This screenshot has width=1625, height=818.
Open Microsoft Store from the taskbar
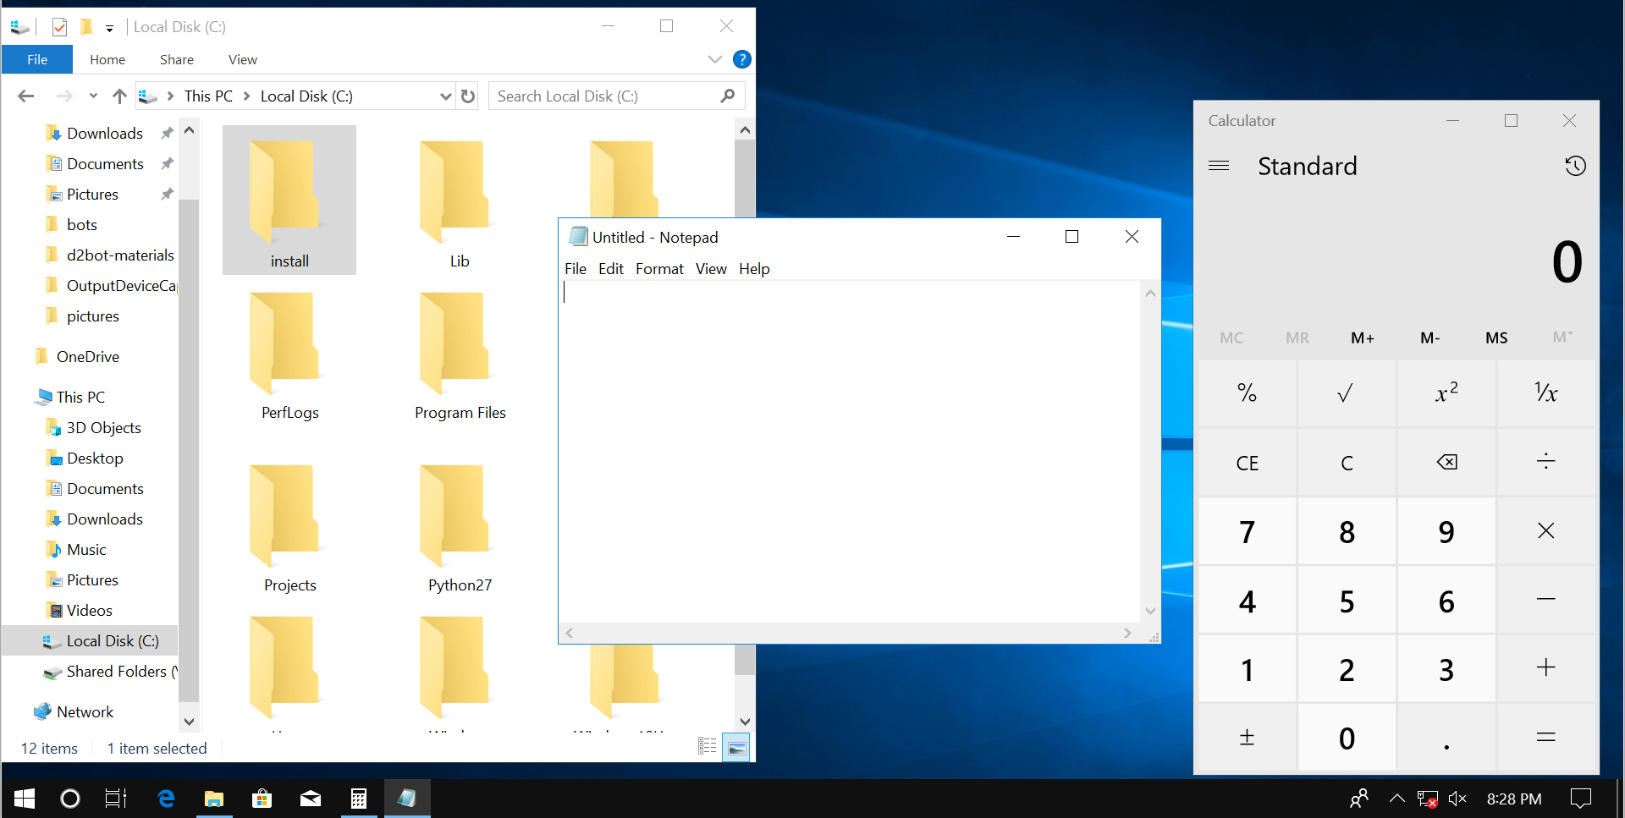tap(262, 799)
